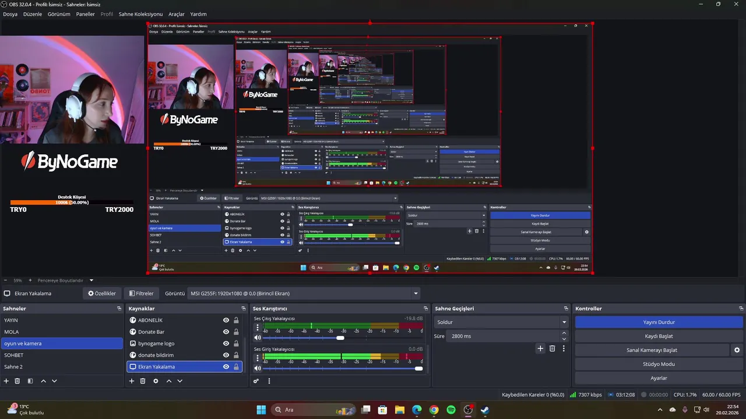Open Spotify from the taskbar

pyautogui.click(x=451, y=410)
